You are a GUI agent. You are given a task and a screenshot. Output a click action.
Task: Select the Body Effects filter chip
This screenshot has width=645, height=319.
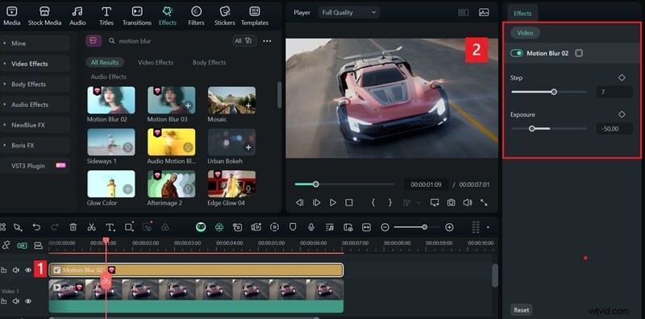pos(209,63)
